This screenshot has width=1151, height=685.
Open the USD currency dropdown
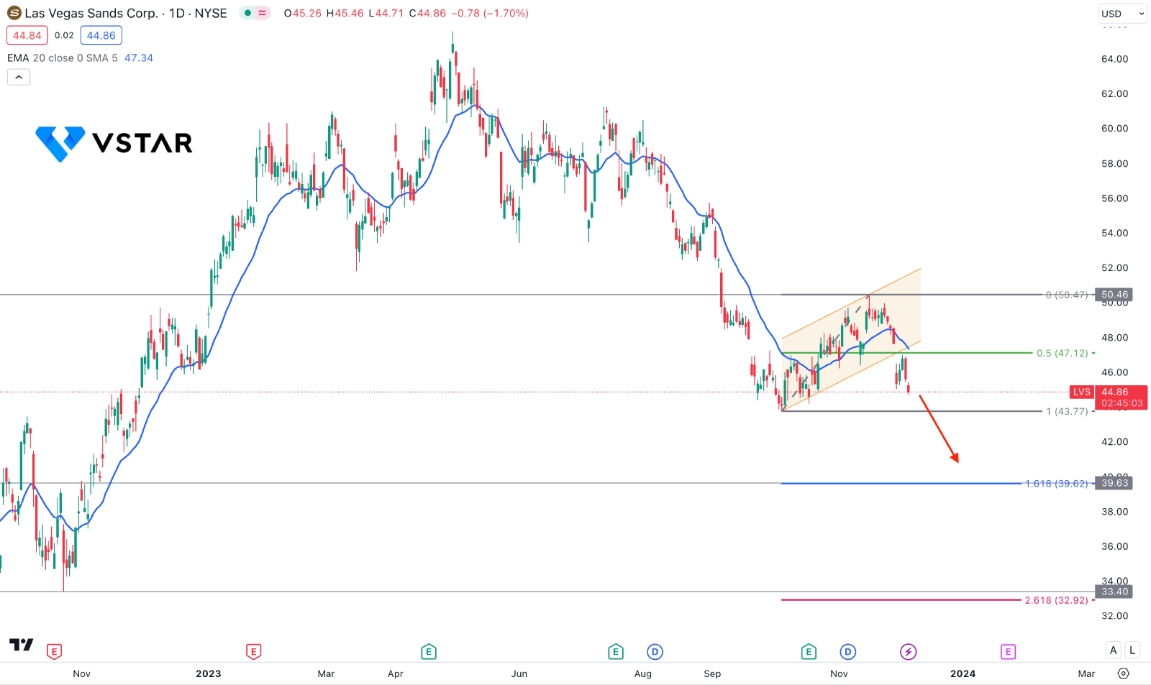click(x=1122, y=13)
